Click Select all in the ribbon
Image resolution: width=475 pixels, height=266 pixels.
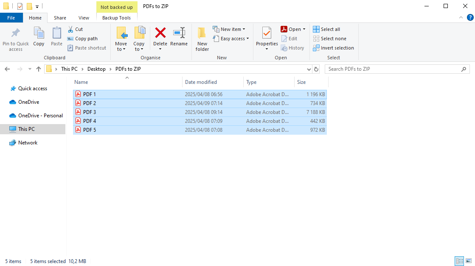[x=326, y=29]
